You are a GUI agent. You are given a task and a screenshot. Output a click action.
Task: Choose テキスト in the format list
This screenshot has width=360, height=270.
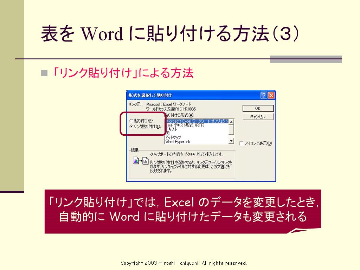[197, 129]
